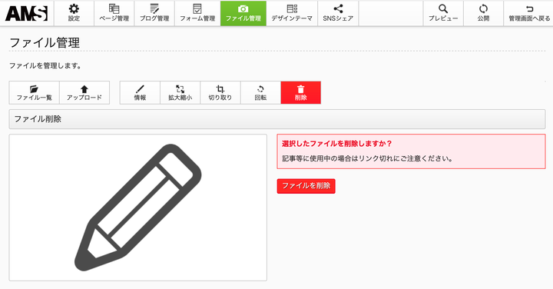Click ファイルを管理します。 description text
This screenshot has height=289, width=553.
tap(45, 65)
